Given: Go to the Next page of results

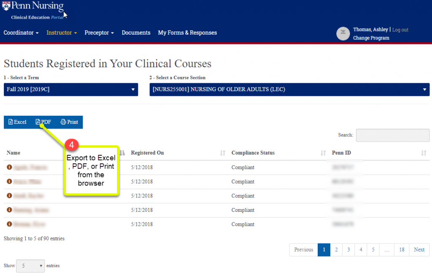Looking at the screenshot, I should coord(419,250).
